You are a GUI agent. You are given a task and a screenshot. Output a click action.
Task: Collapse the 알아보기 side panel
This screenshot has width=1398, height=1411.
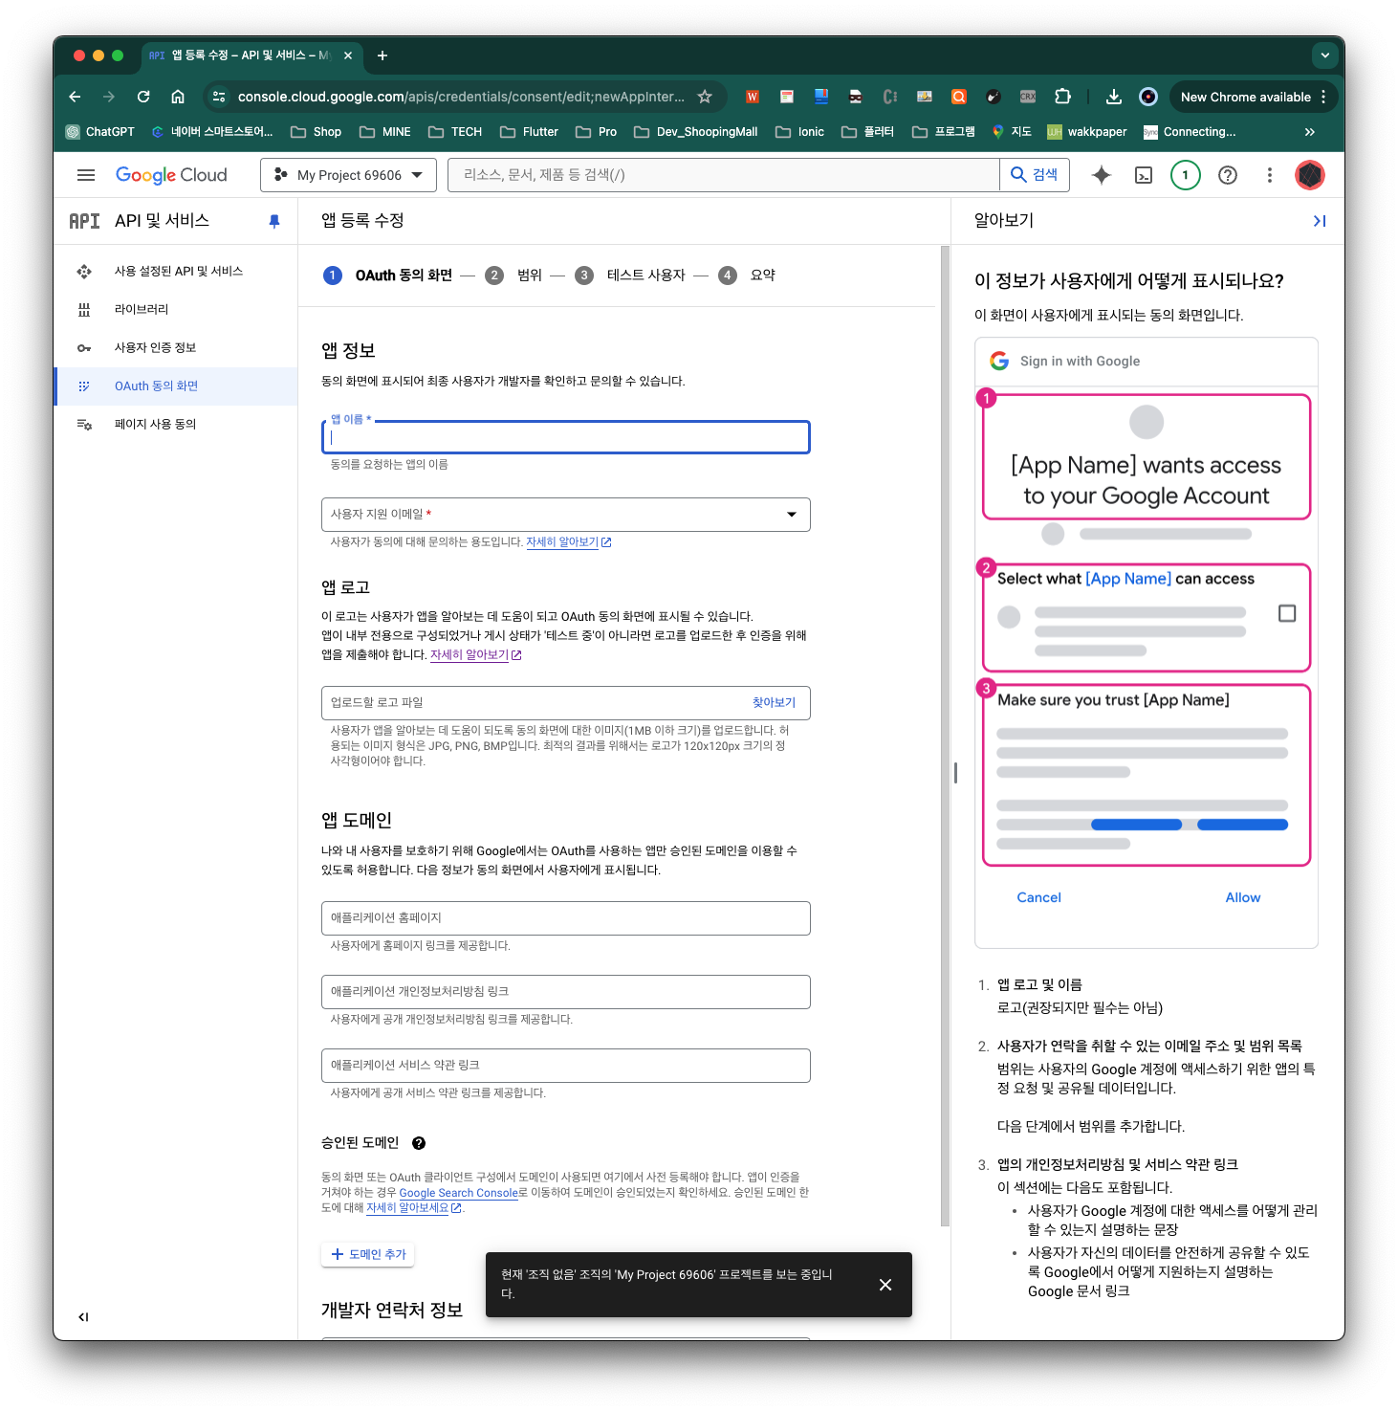coord(1320,221)
